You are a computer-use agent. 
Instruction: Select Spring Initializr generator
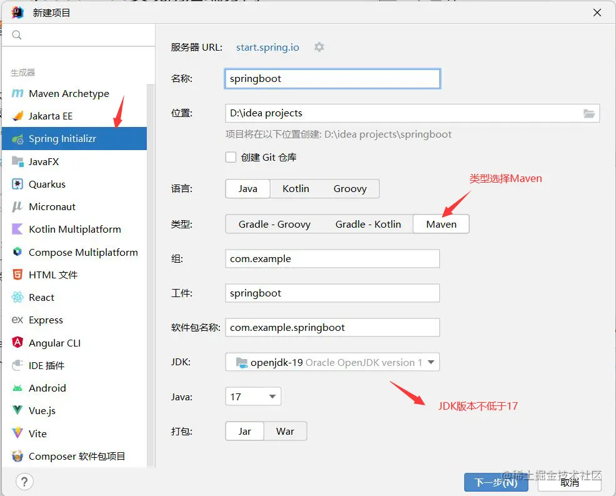coord(74,138)
